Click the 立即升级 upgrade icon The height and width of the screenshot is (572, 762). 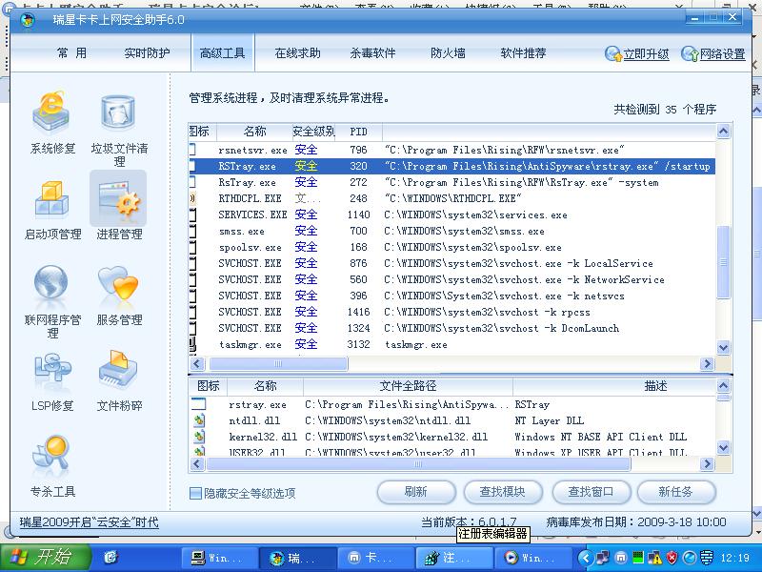pos(613,53)
